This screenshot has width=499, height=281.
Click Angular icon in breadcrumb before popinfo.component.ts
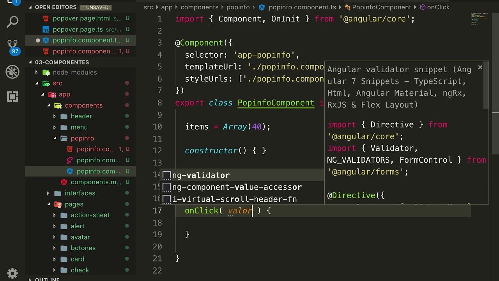[x=262, y=7]
